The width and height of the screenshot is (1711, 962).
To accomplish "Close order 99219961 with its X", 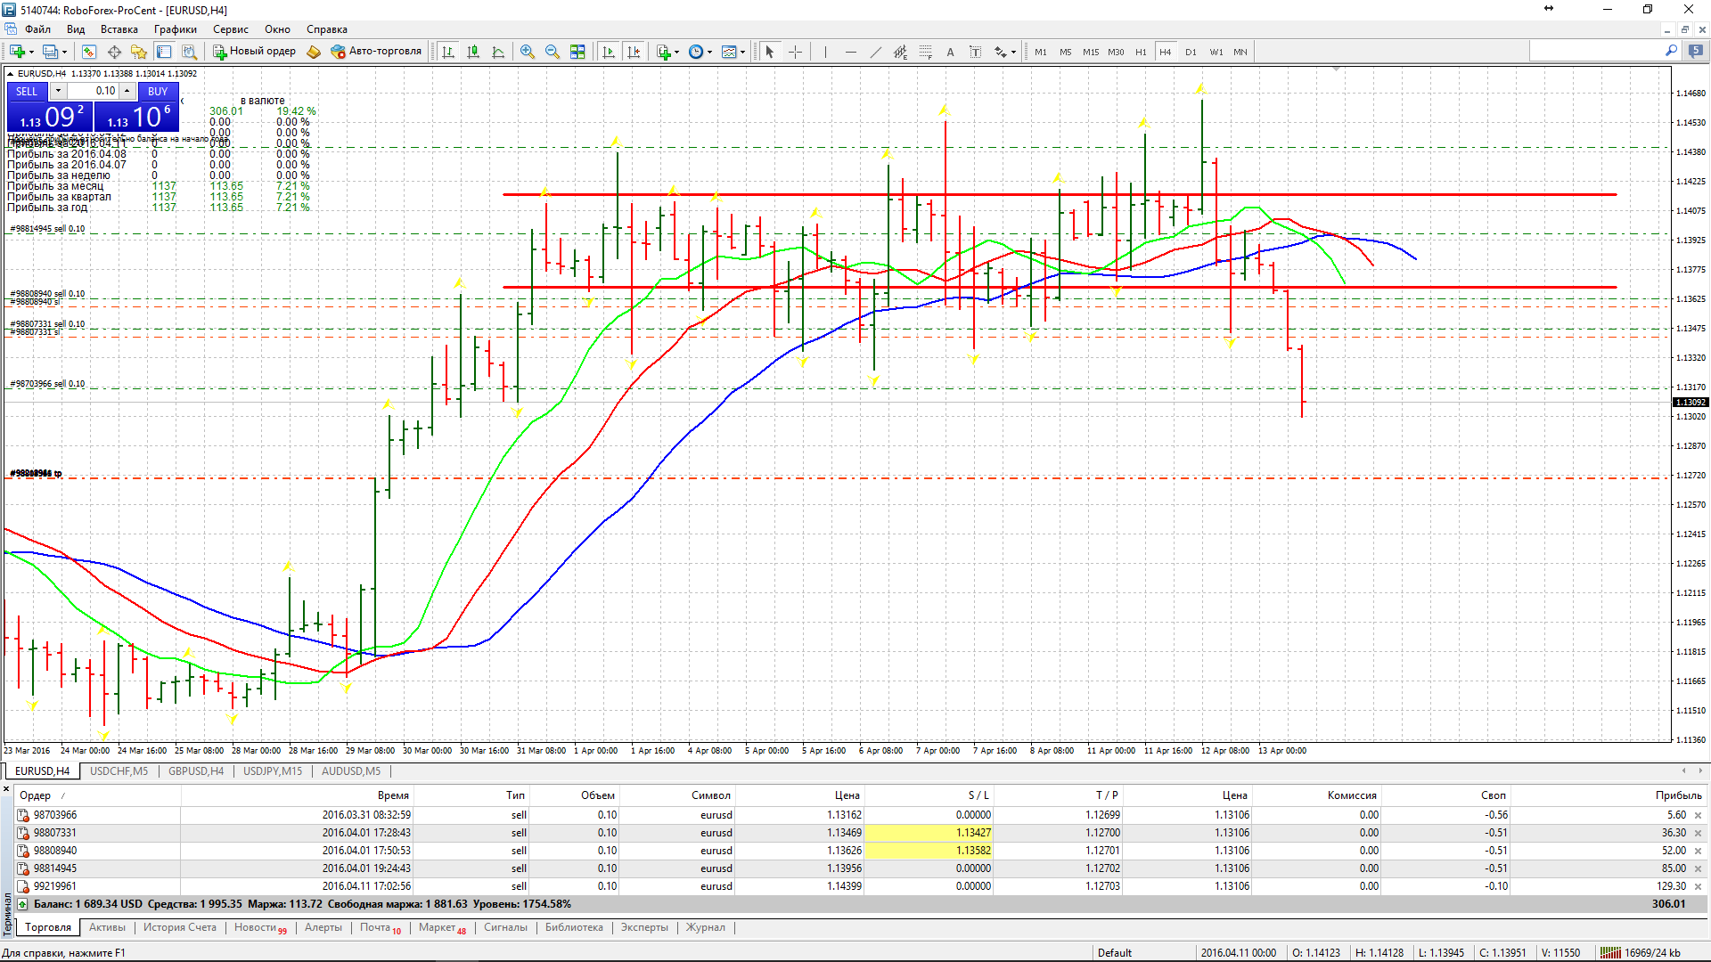I will [x=1698, y=886].
